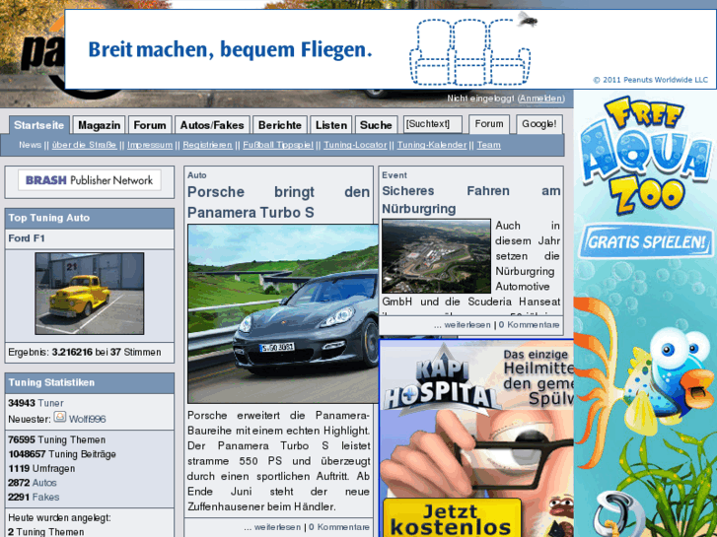This screenshot has width=717, height=537.
Task: Click the Tuning Statistiken panel header
Action: (x=90, y=383)
